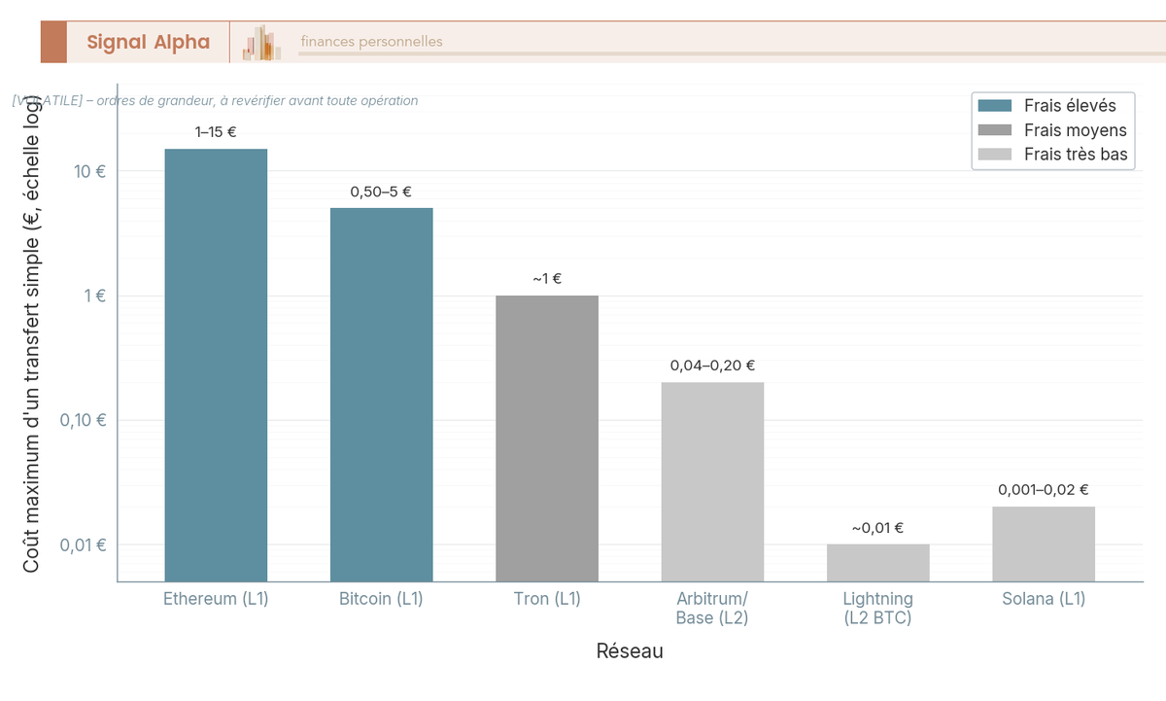
Task: Click the Frais très bas legend swatch
Action: [995, 155]
